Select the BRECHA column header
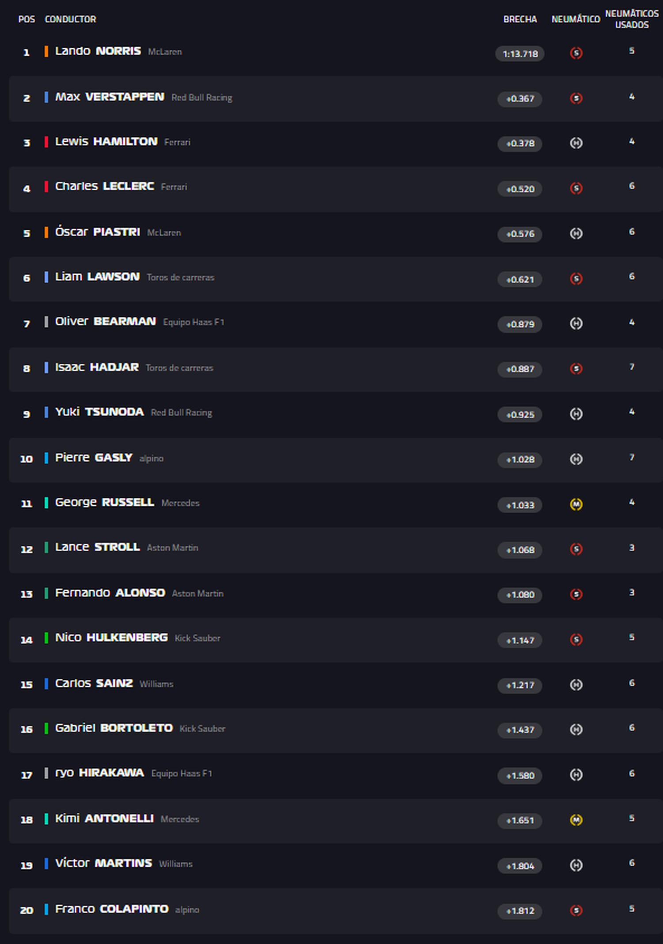This screenshot has height=944, width=663. tap(520, 19)
